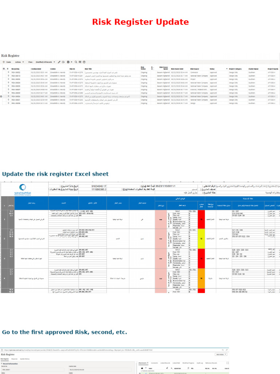This screenshot has height=374, width=280.
Task: Open the Attachments tab
Action: click(143, 363)
